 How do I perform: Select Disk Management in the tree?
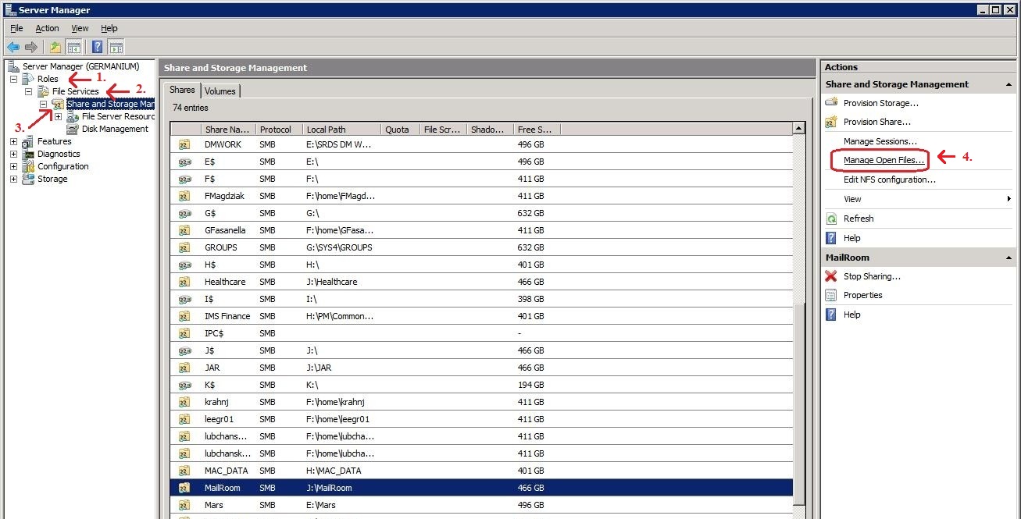pos(115,129)
